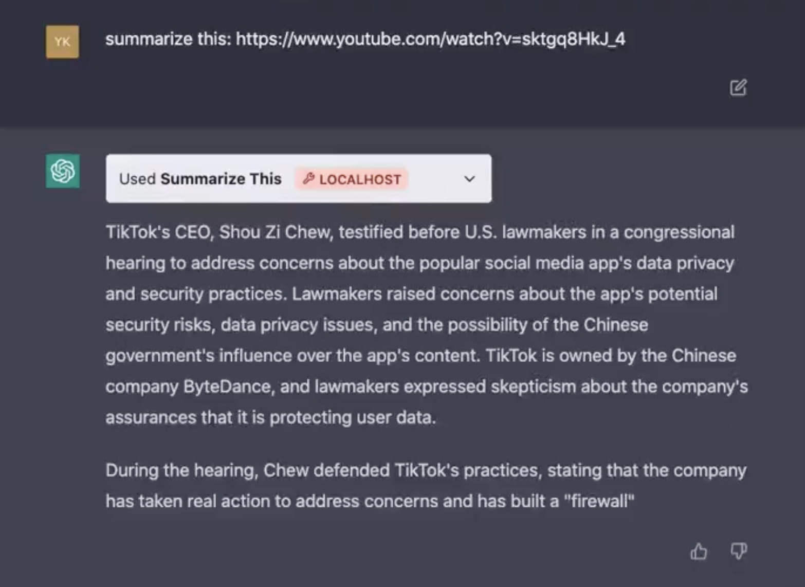This screenshot has width=805, height=587.
Task: Click the words "protecting user data"
Action: (x=352, y=417)
